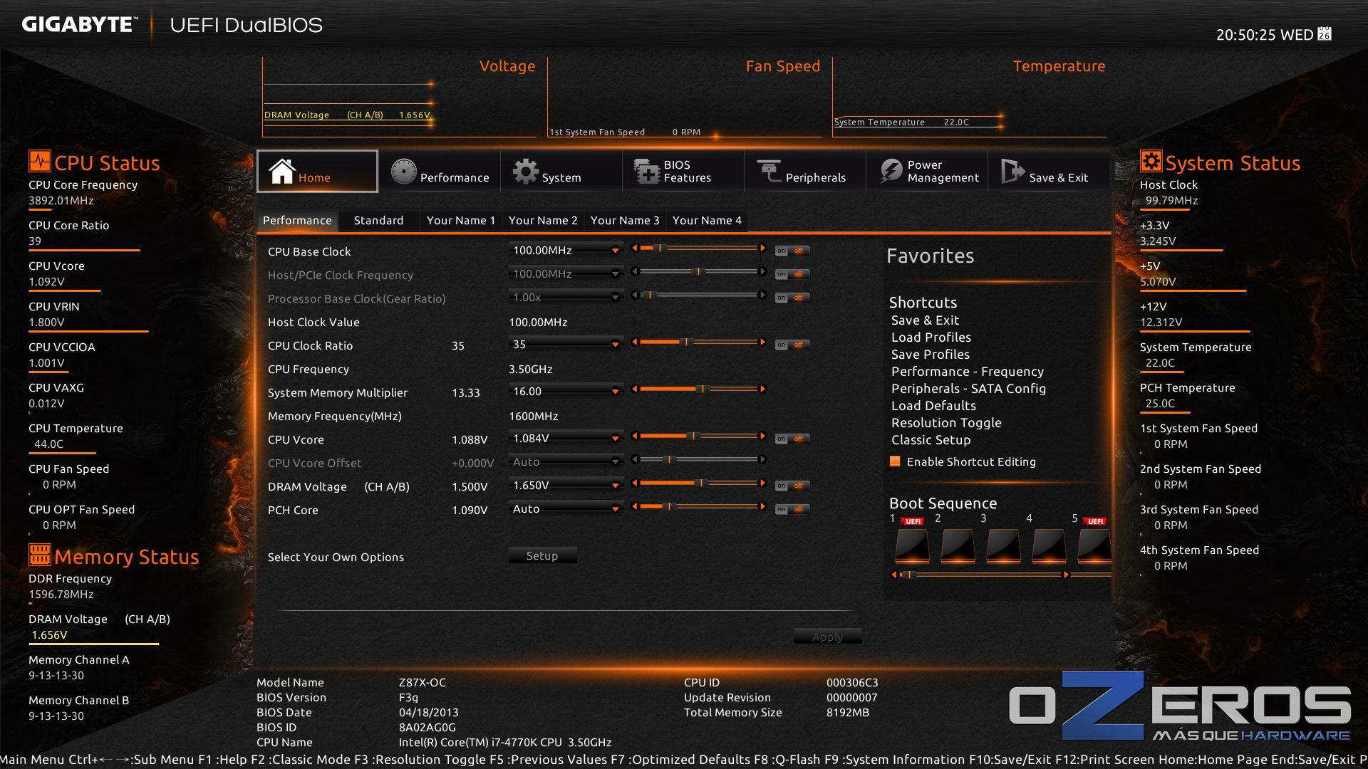Image resolution: width=1368 pixels, height=769 pixels.
Task: Open the System gear icon menu
Action: (526, 172)
